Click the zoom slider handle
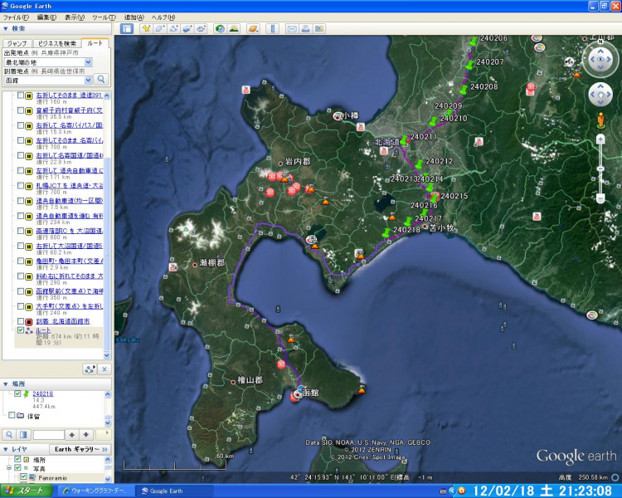The height and width of the screenshot is (498, 622). 600,168
